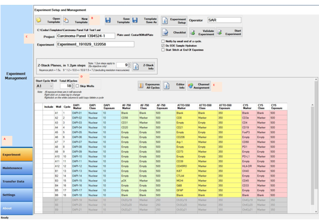Click the Checklist button label
This screenshot has width=319, height=224.
click(180, 32)
